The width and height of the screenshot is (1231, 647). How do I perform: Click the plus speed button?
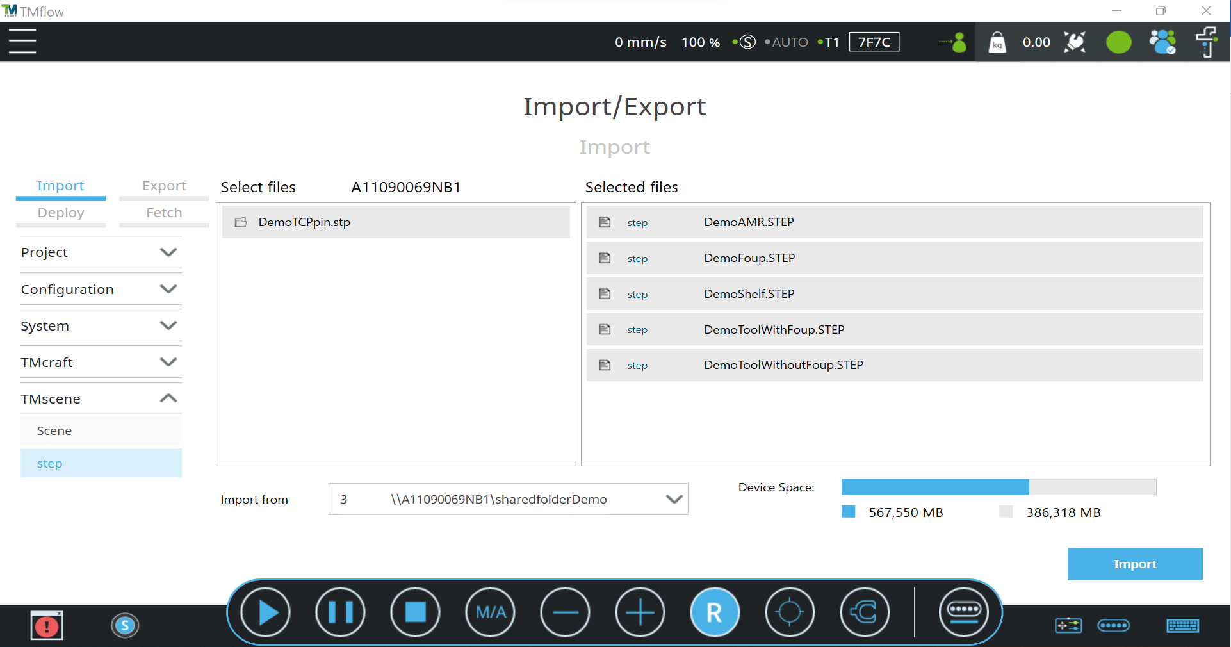(x=640, y=612)
